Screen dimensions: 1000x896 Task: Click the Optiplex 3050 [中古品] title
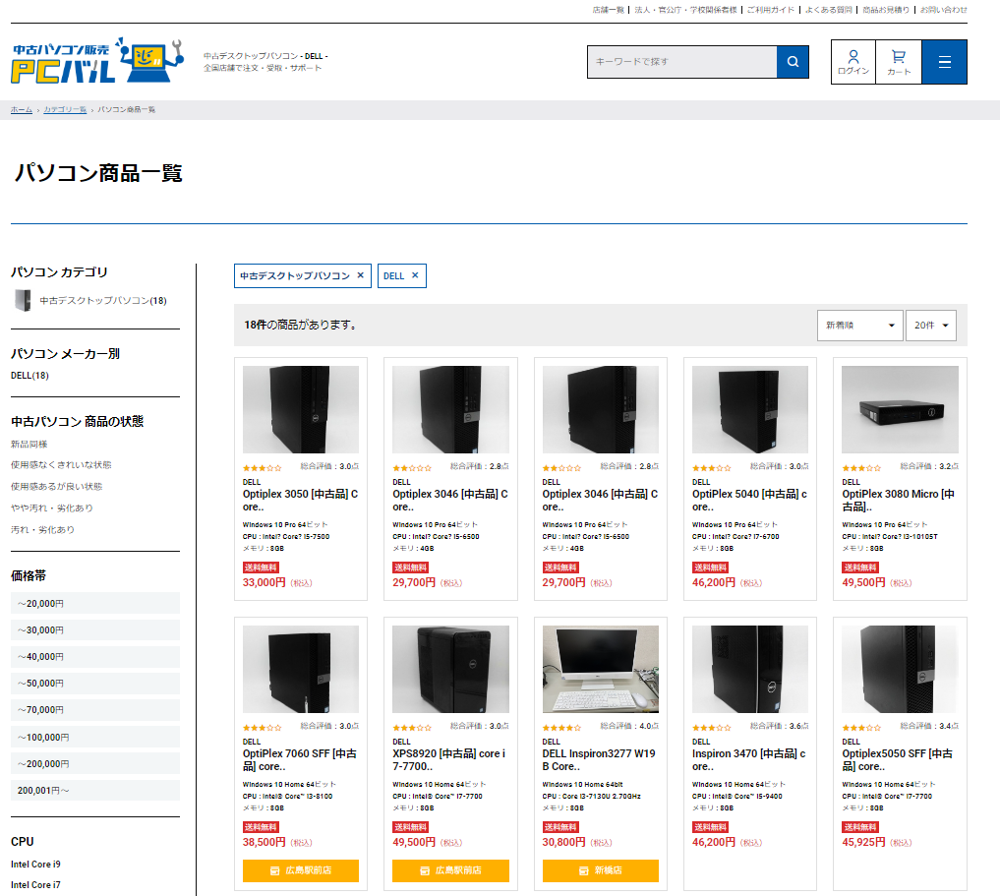(x=300, y=501)
